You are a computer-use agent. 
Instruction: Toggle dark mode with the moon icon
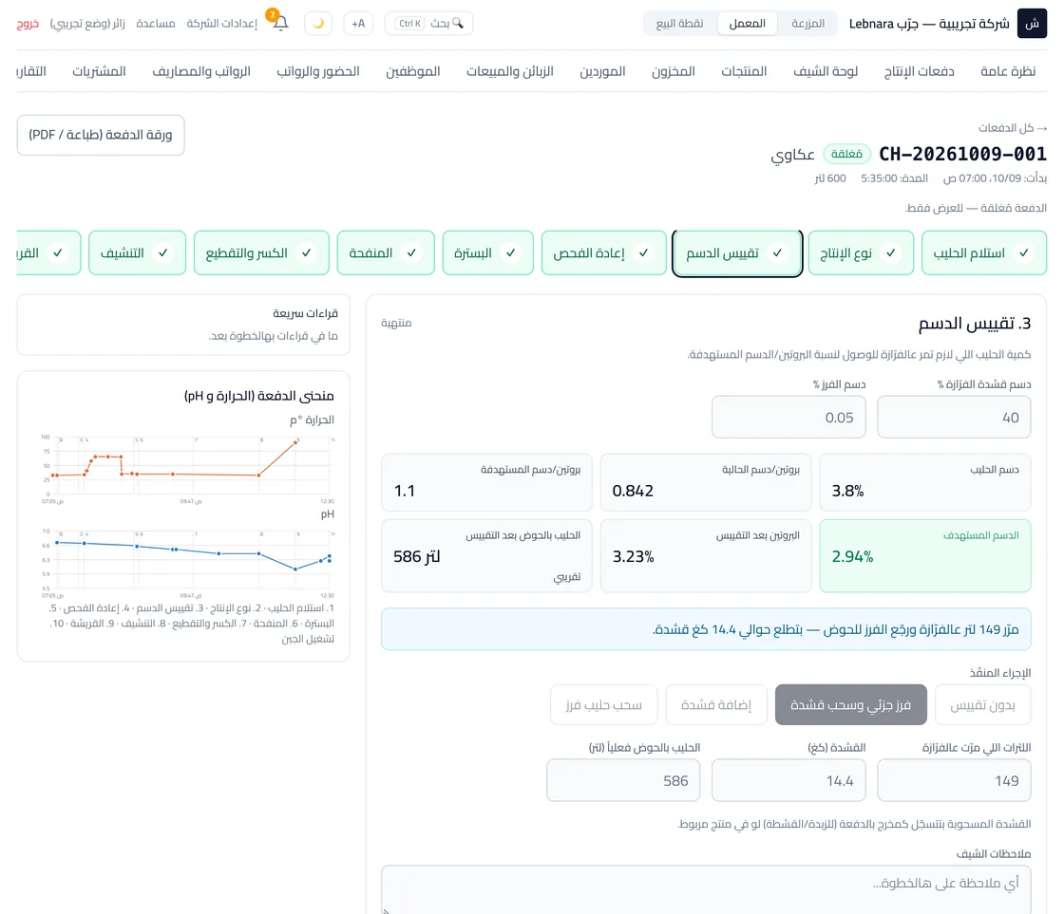[318, 23]
